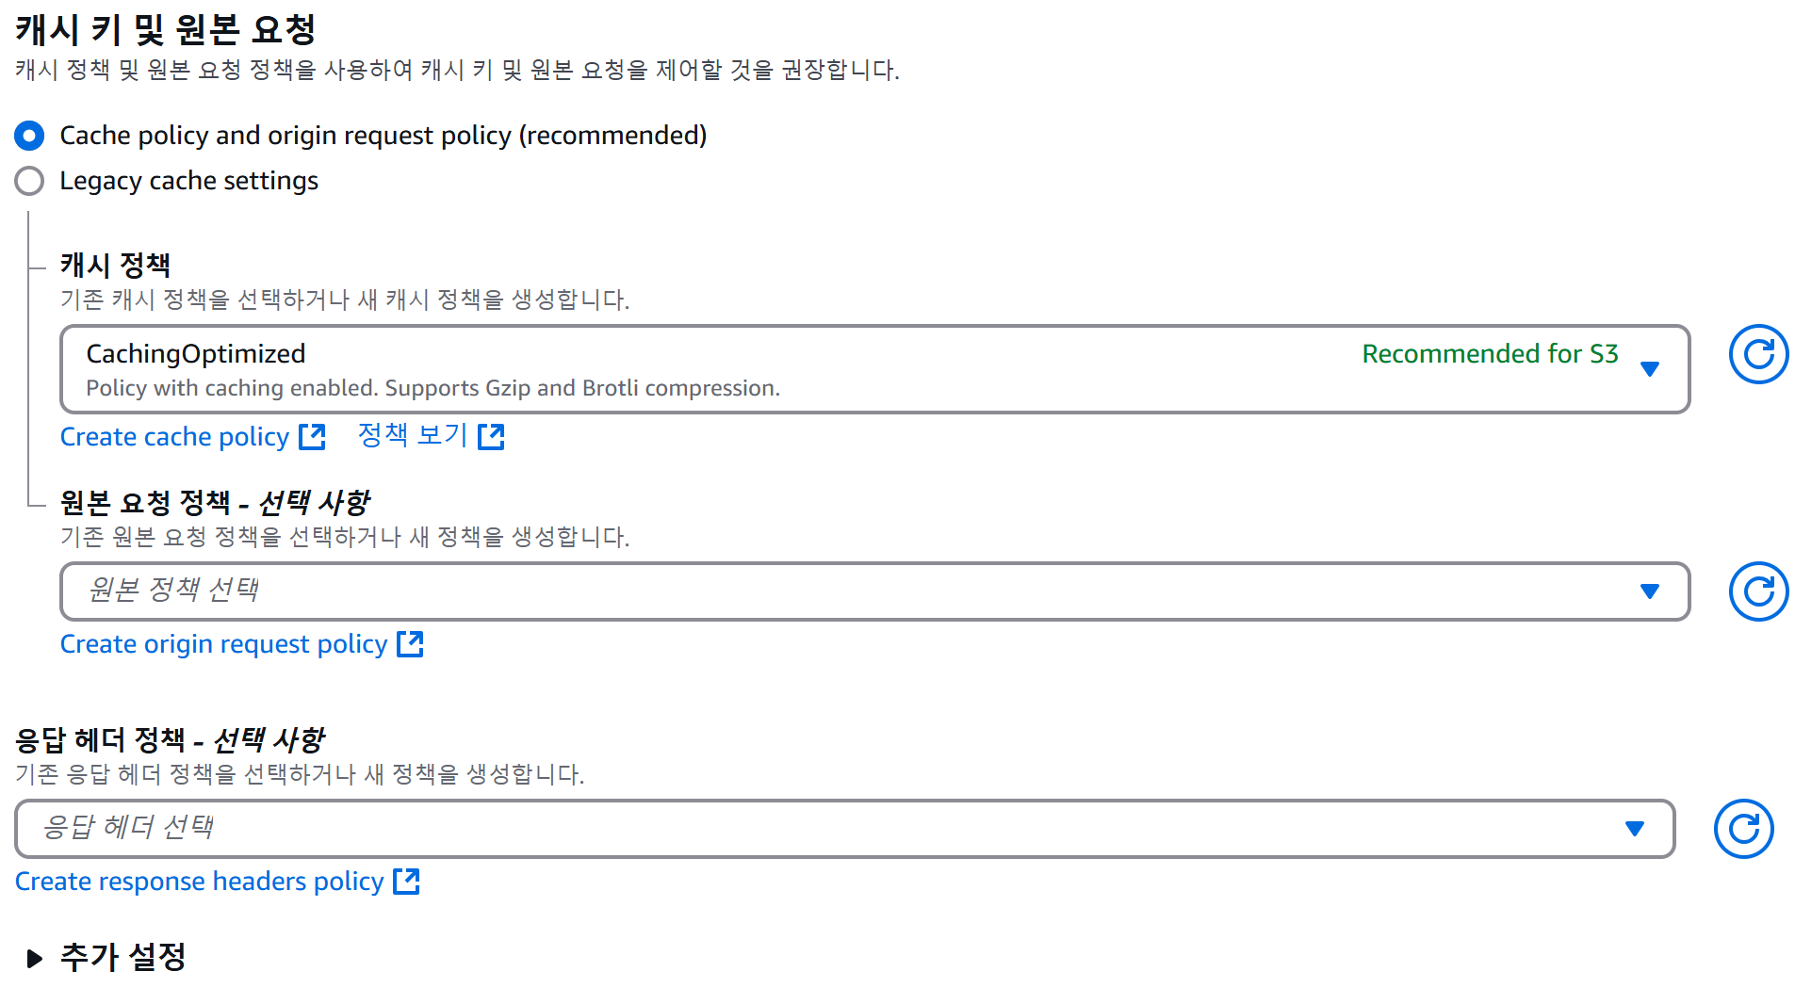Click the 정책 보기 link
The image size is (1795, 1004).
point(412,435)
